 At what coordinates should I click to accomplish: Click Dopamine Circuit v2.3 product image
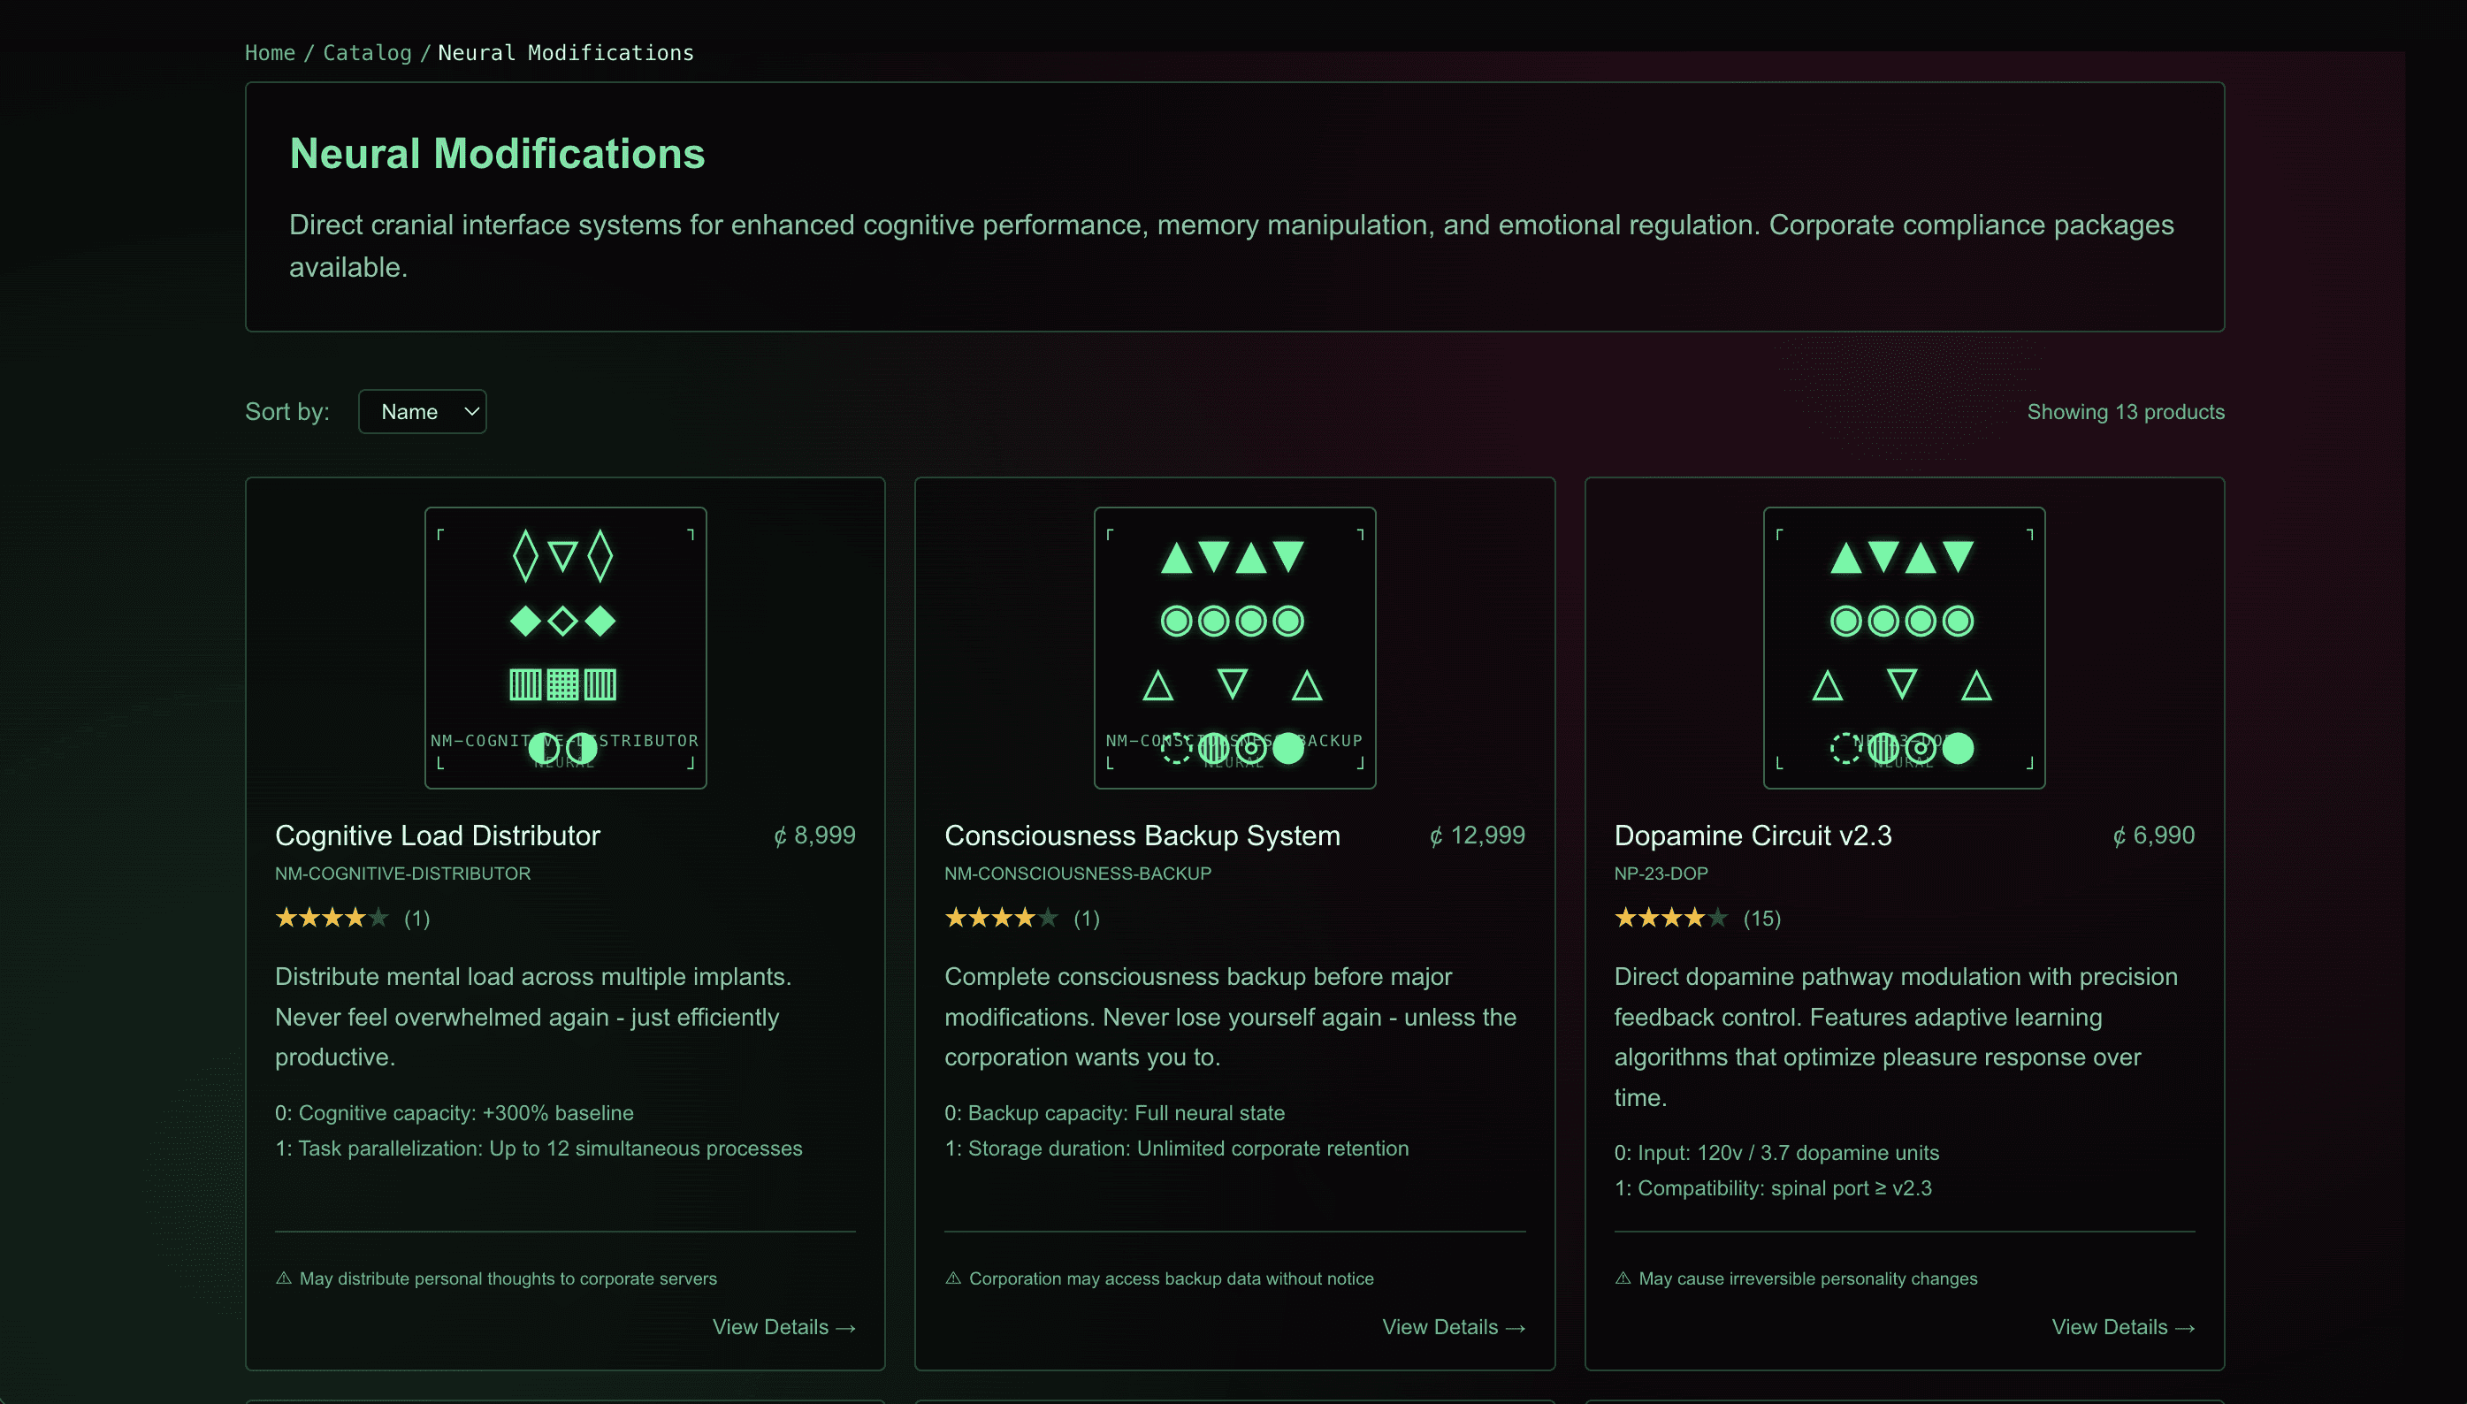1904,648
